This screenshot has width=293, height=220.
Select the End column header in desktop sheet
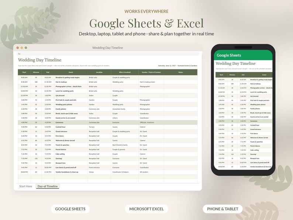pos(48,72)
